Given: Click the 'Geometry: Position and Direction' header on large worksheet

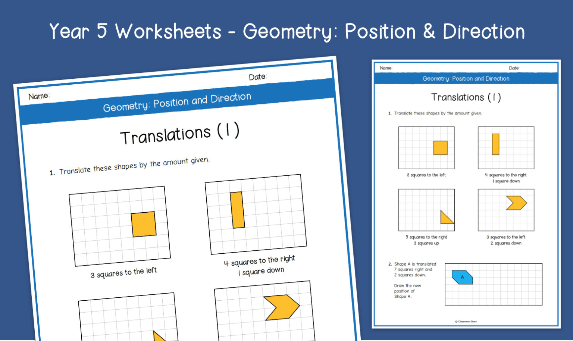Looking at the screenshot, I should click(177, 102).
